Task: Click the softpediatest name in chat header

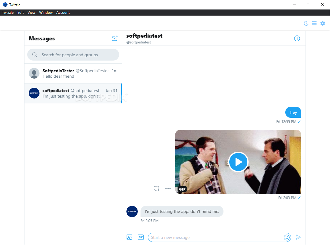Action: [144, 36]
